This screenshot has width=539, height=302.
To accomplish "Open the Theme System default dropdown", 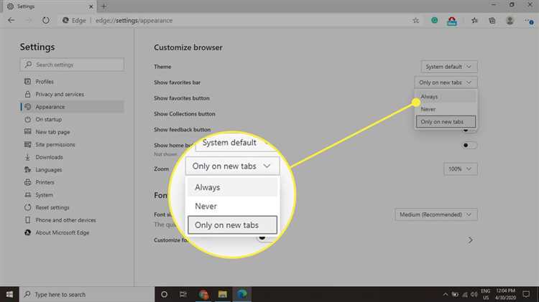I will pyautogui.click(x=449, y=67).
